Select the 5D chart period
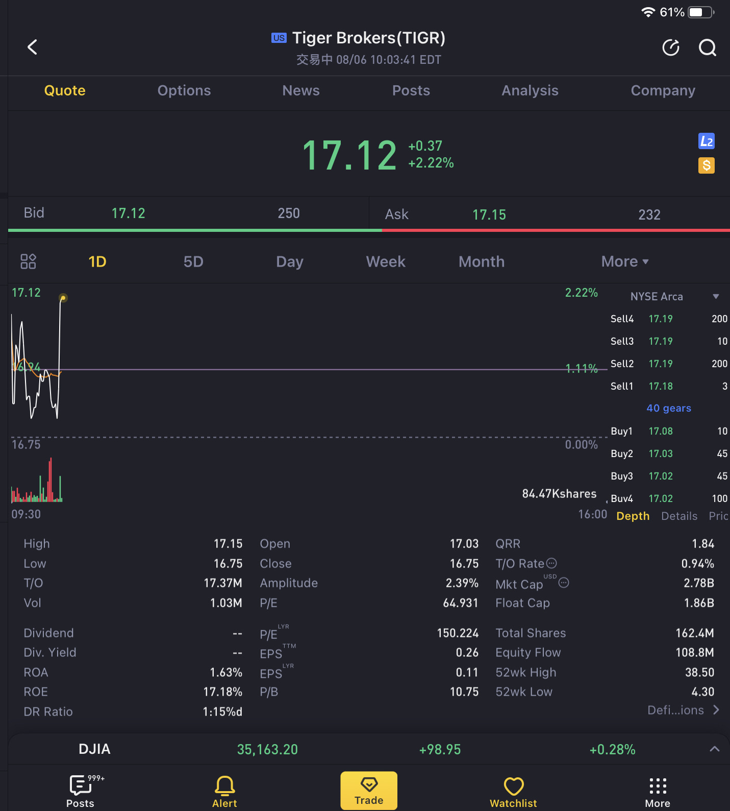This screenshot has width=730, height=811. [193, 261]
